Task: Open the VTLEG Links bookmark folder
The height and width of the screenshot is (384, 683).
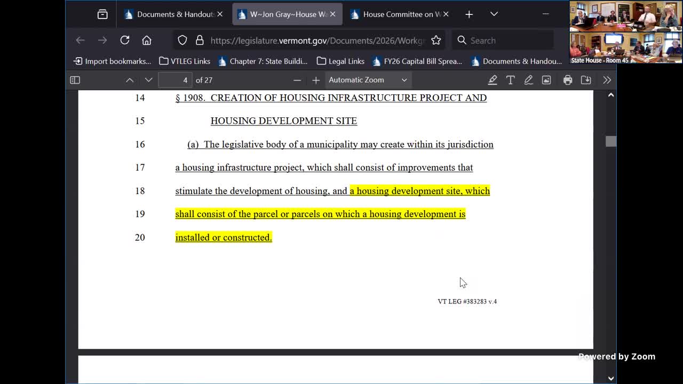Action: pyautogui.click(x=185, y=61)
